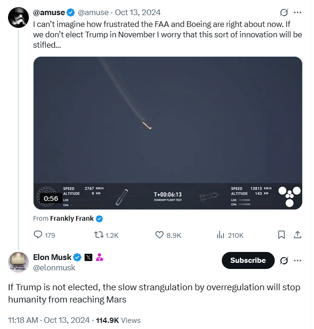314x329 pixels.
Task: Open the @elonmusk handle link
Action: point(54,268)
